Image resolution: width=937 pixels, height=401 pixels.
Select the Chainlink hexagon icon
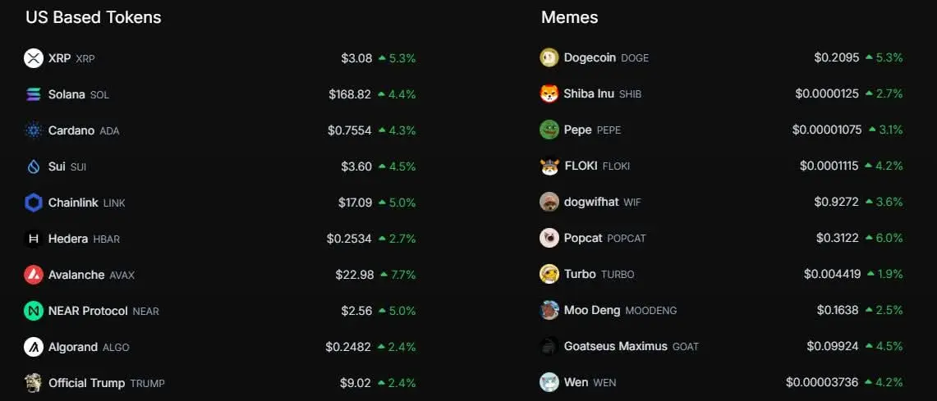(x=34, y=203)
